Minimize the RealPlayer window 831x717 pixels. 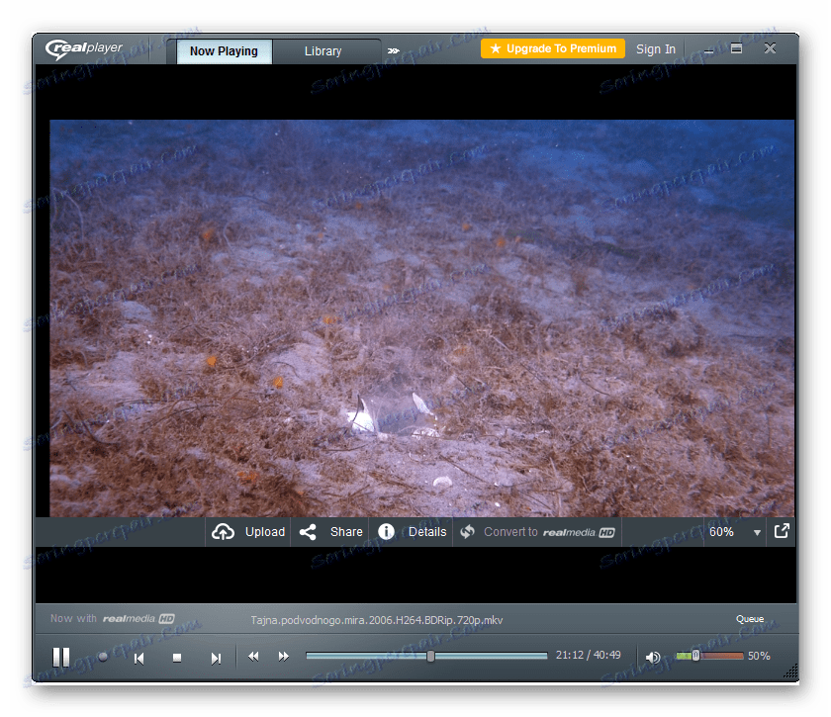tap(708, 50)
